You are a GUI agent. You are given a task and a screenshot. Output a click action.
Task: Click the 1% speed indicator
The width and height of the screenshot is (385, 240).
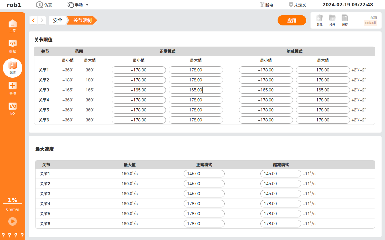pyautogui.click(x=13, y=200)
